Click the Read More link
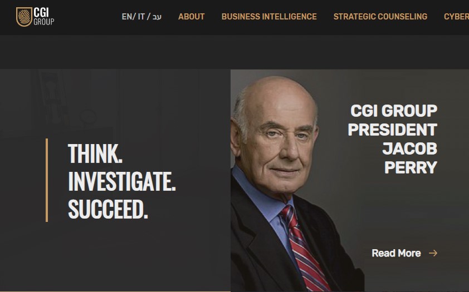Image resolution: width=469 pixels, height=292 pixels. coord(396,253)
